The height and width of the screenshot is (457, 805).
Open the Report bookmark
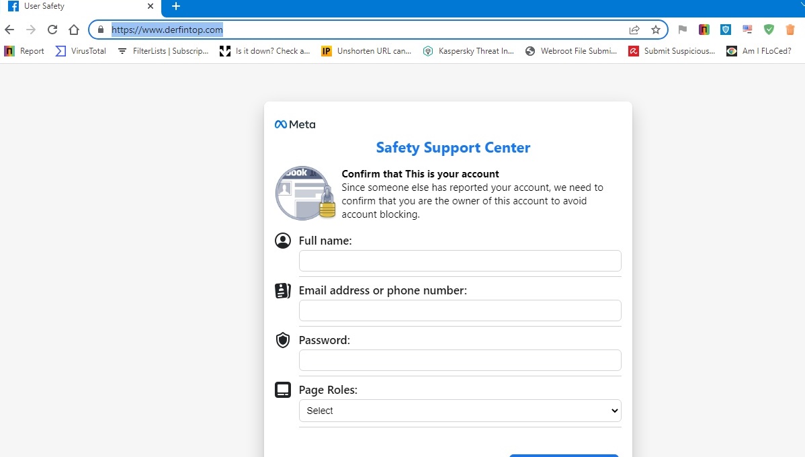24,51
